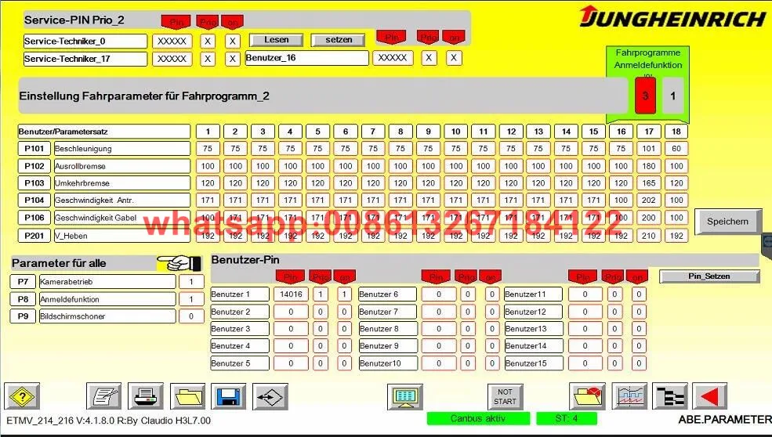Click the Speichern button
This screenshot has height=437, width=772.
coord(727,222)
